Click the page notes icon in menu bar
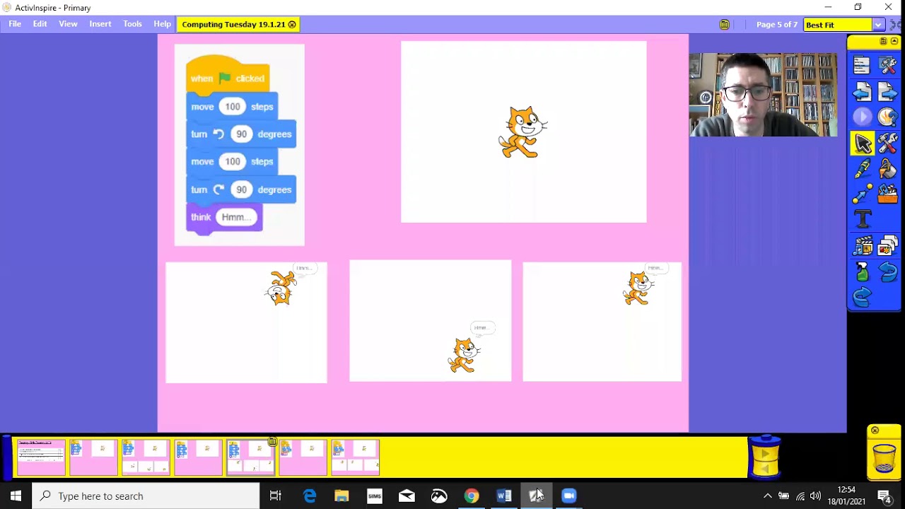Image resolution: width=905 pixels, height=509 pixels. coord(724,25)
